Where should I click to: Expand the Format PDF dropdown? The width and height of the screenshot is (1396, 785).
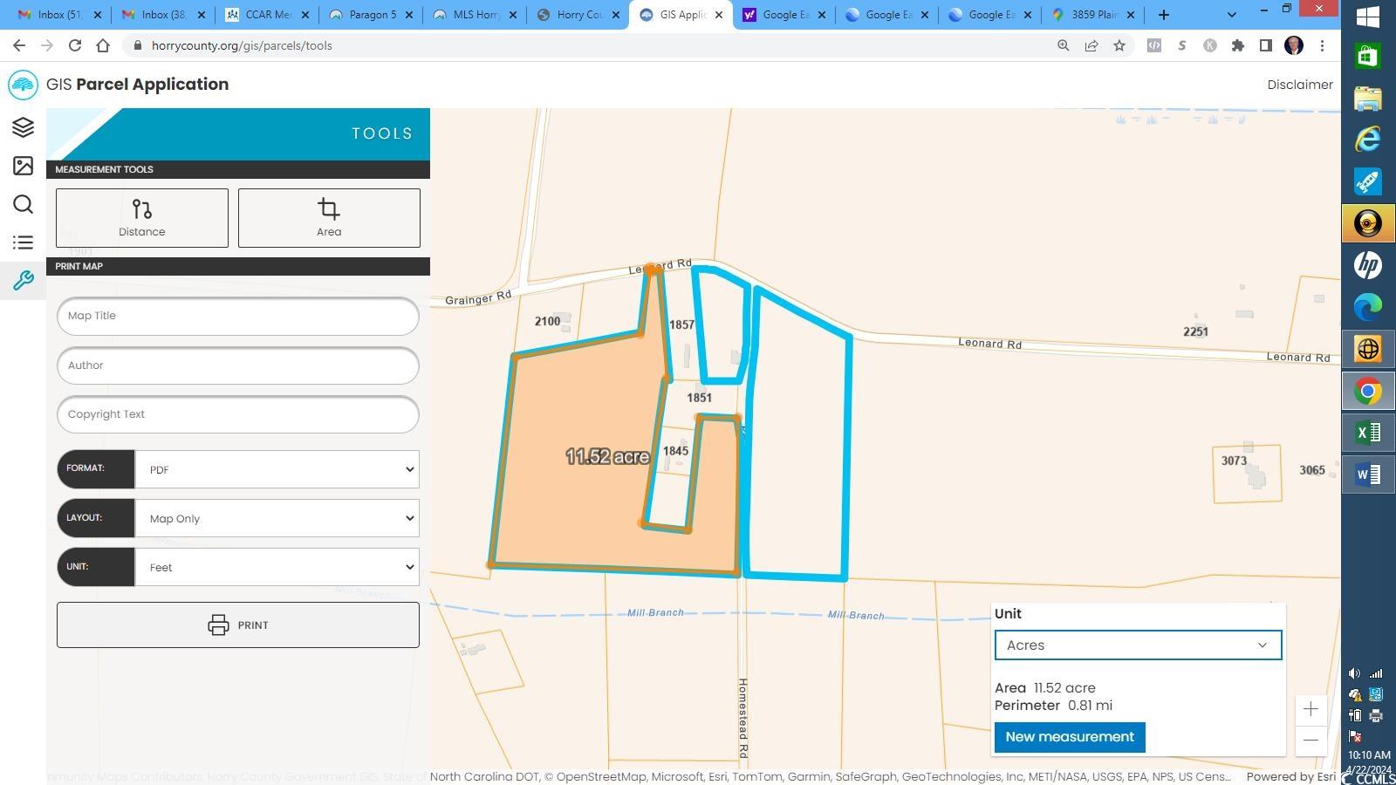click(277, 469)
